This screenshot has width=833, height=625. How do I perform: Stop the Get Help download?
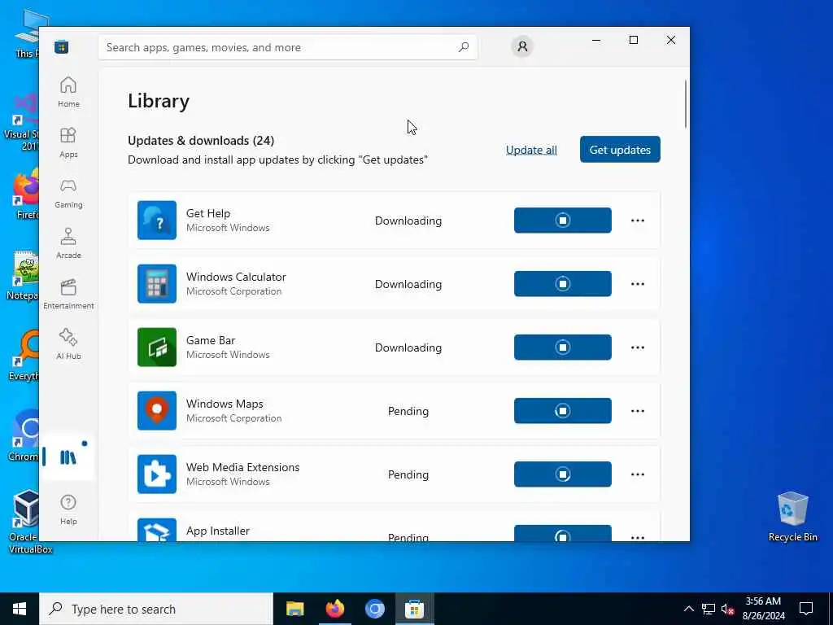click(x=563, y=220)
